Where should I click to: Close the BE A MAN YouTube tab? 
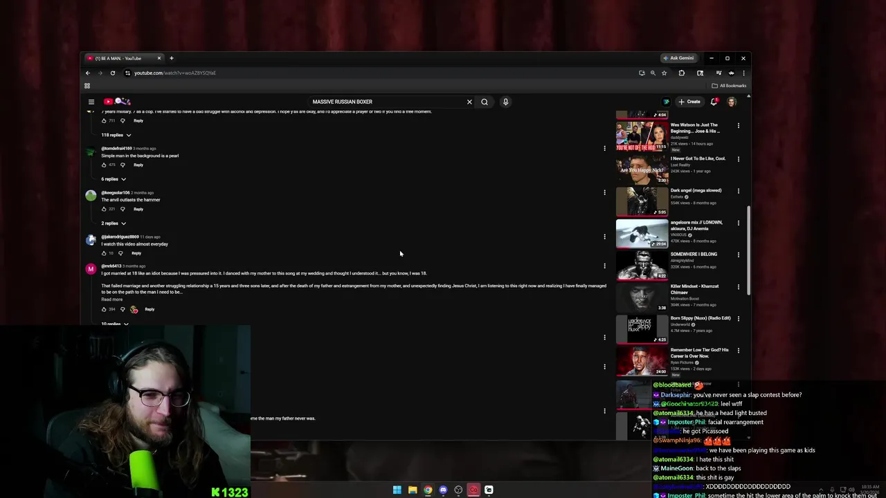coord(159,58)
